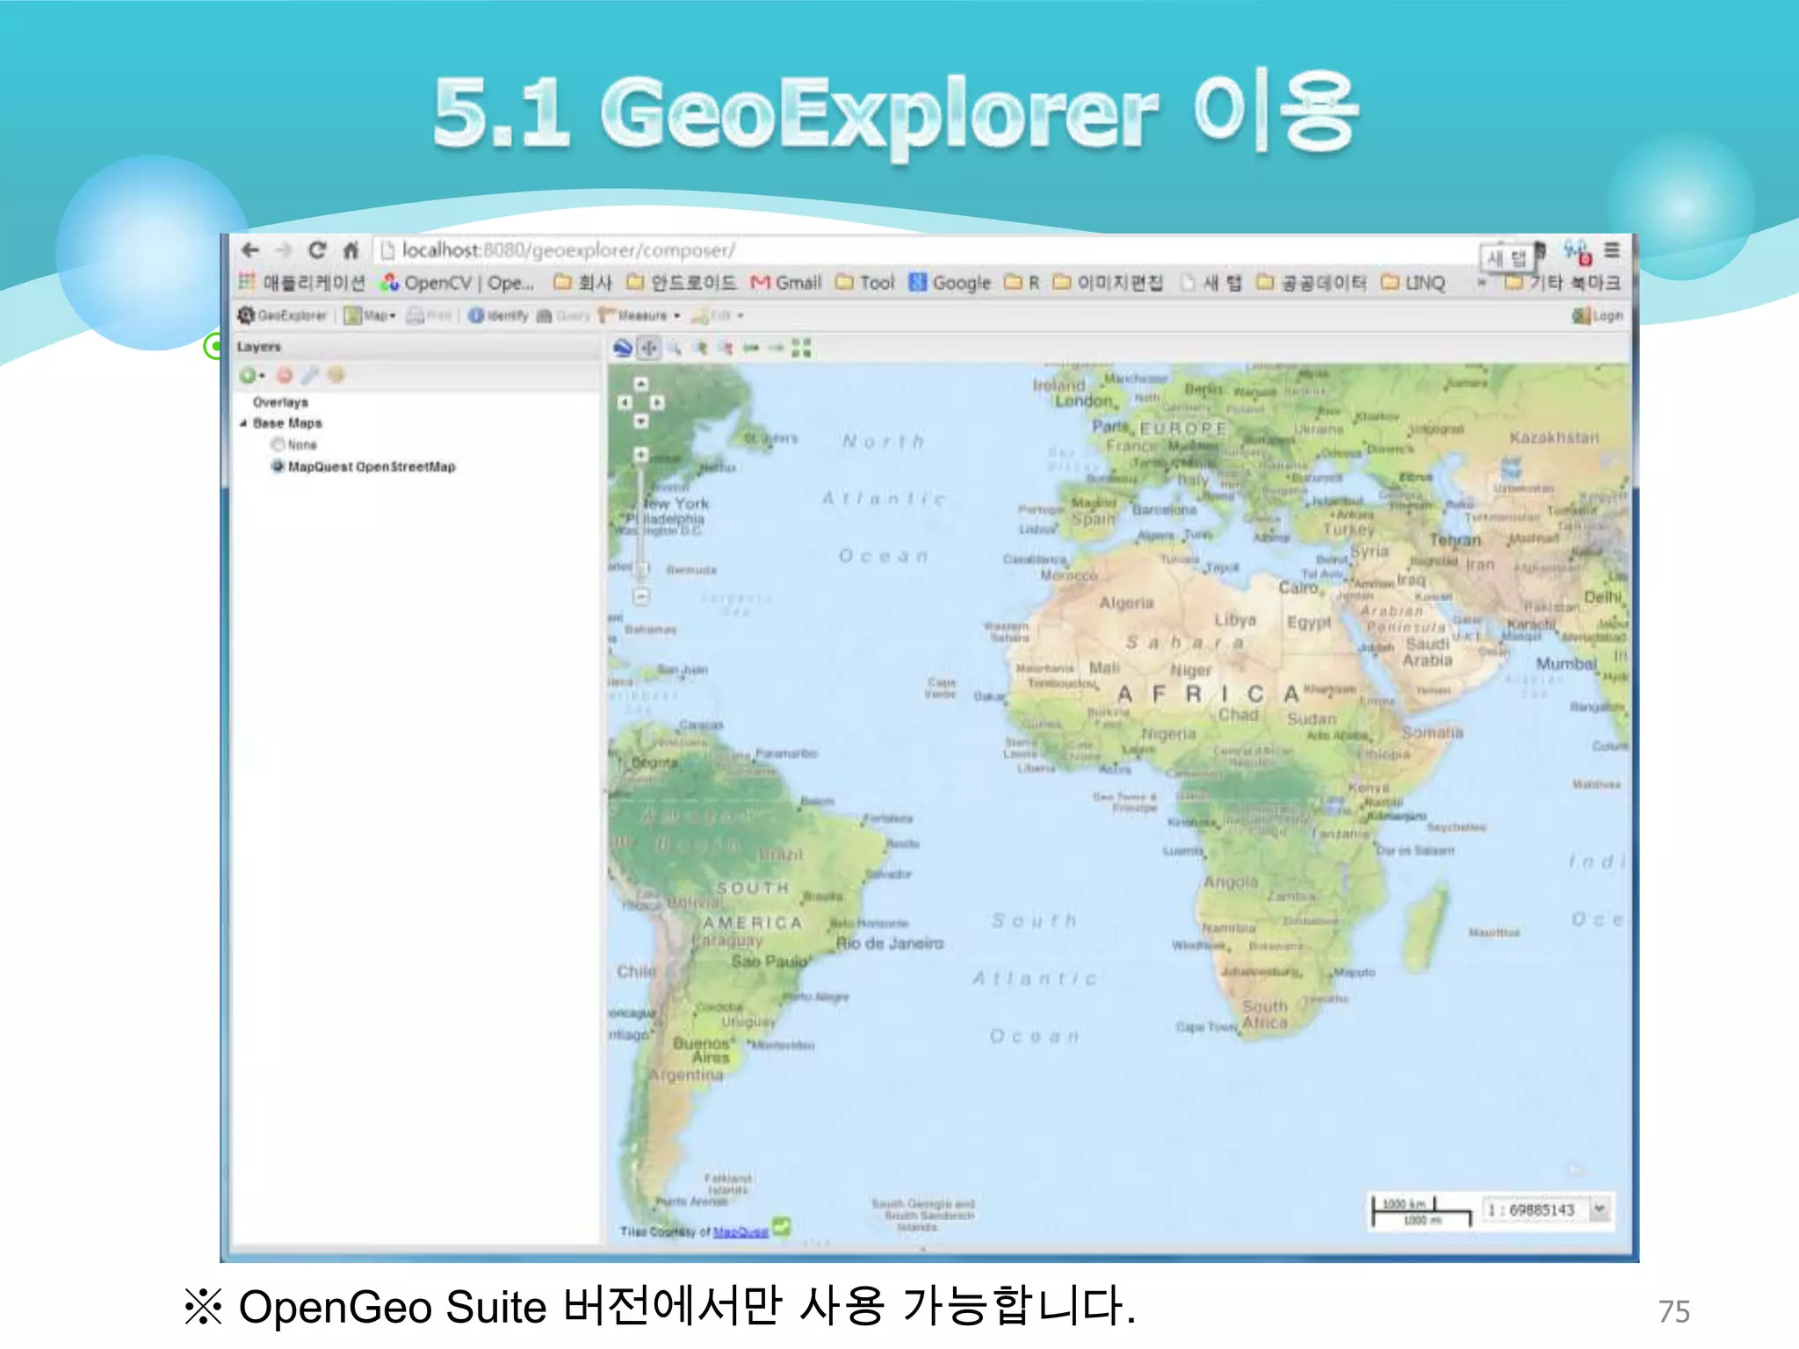Click the browser extension icon with red badge
This screenshot has width=1799, height=1349.
[1578, 252]
